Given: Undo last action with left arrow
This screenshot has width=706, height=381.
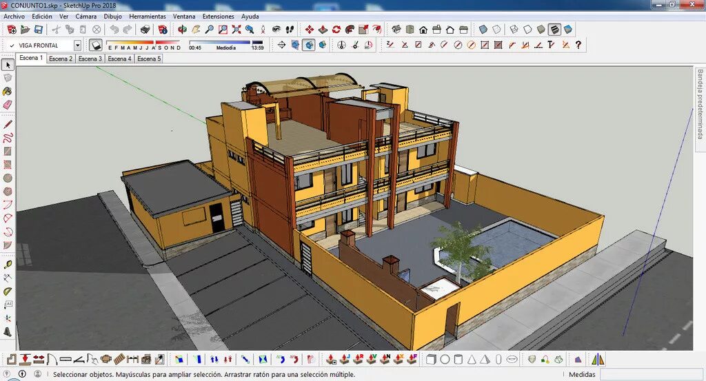Looking at the screenshot, I should 114,30.
